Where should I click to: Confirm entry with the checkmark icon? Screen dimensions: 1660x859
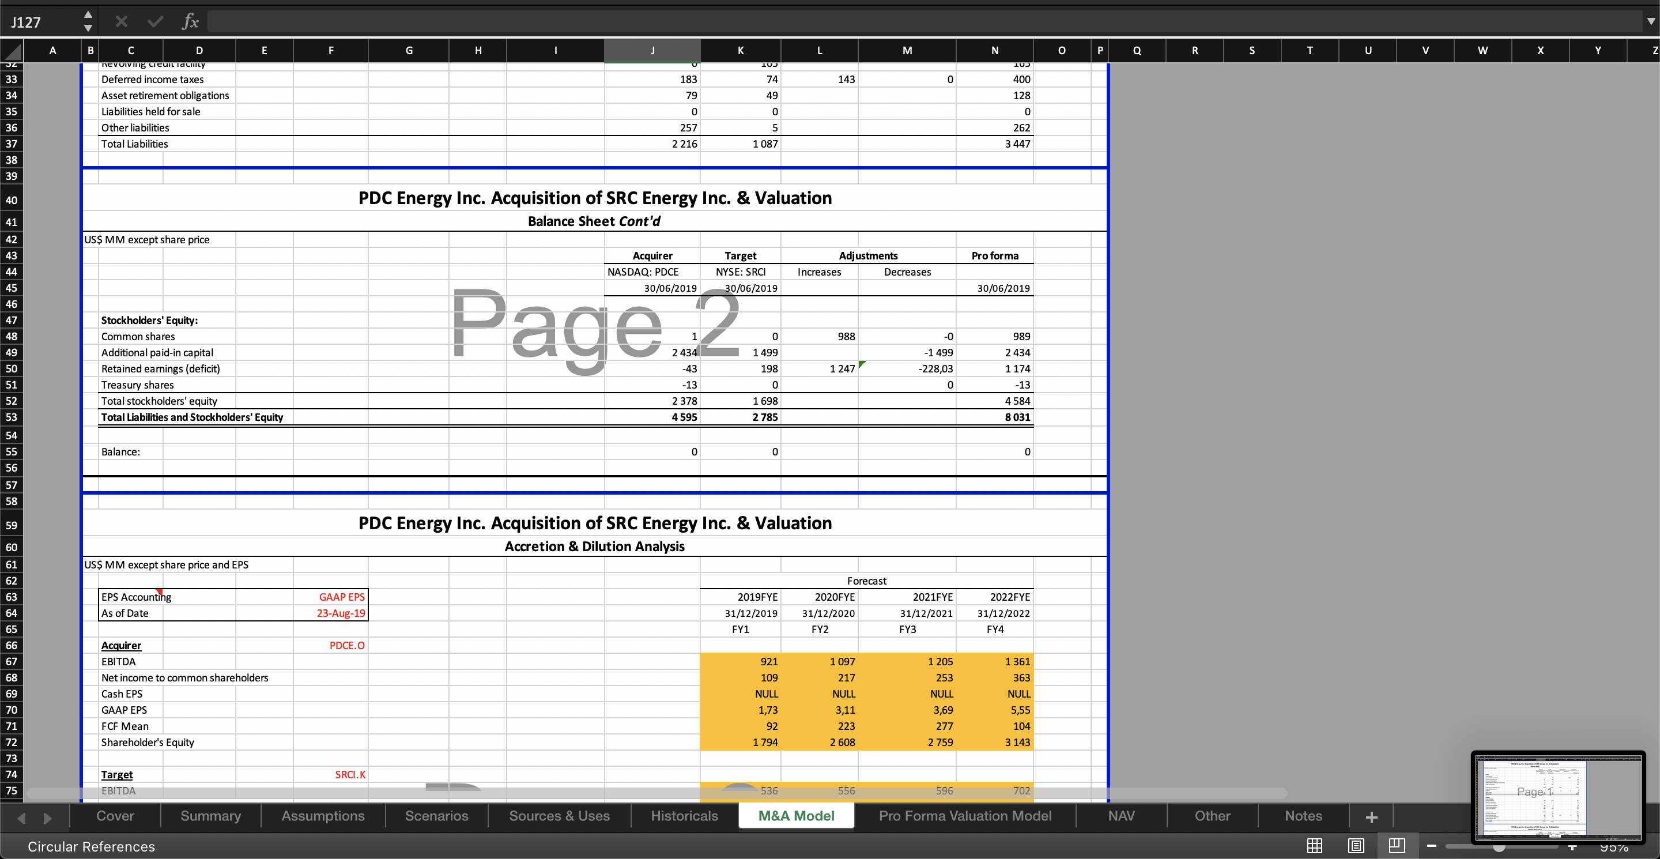155,22
